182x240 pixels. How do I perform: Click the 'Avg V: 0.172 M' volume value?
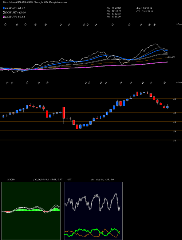[x=144, y=8]
